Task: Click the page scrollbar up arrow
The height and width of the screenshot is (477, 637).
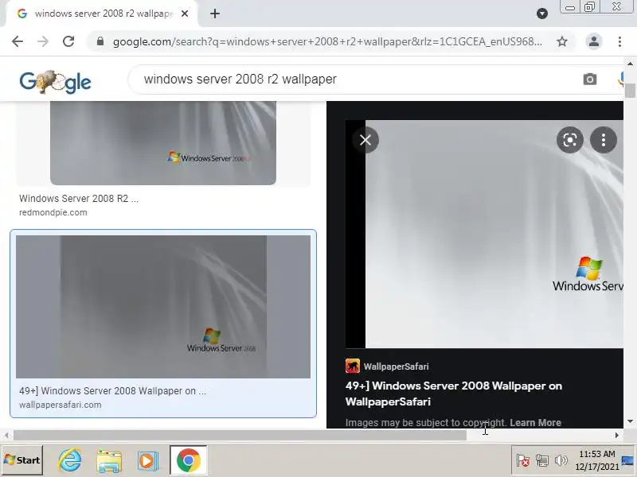Action: [630, 64]
